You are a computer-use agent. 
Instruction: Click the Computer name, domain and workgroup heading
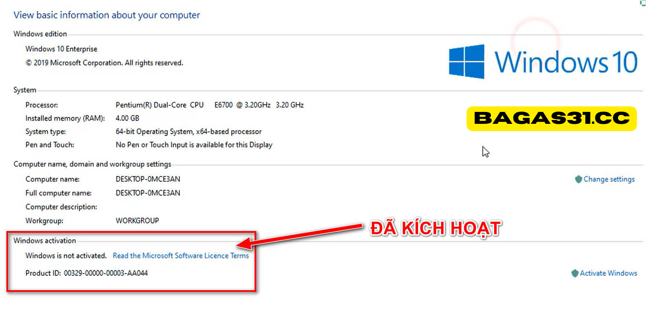[92, 164]
